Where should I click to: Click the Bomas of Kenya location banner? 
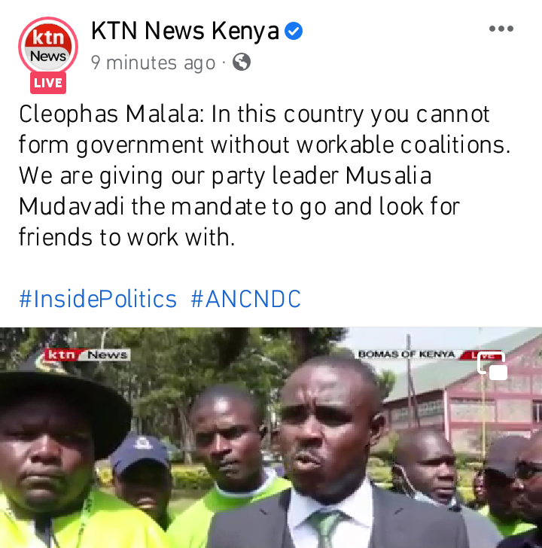pos(406,355)
